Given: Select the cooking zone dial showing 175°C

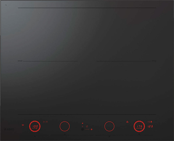Looking at the screenshot, I should coord(139,126).
